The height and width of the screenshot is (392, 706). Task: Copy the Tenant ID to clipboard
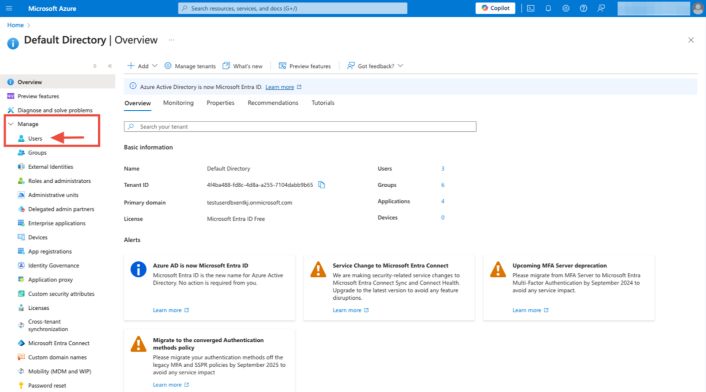322,185
